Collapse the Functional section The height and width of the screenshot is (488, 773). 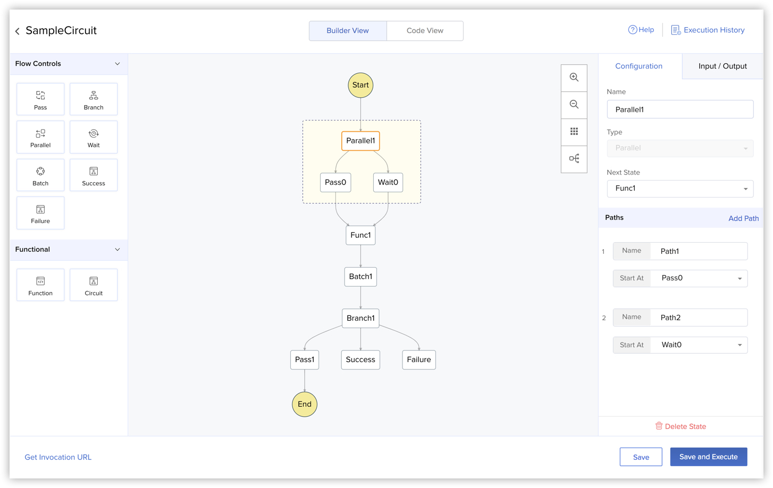pos(117,250)
